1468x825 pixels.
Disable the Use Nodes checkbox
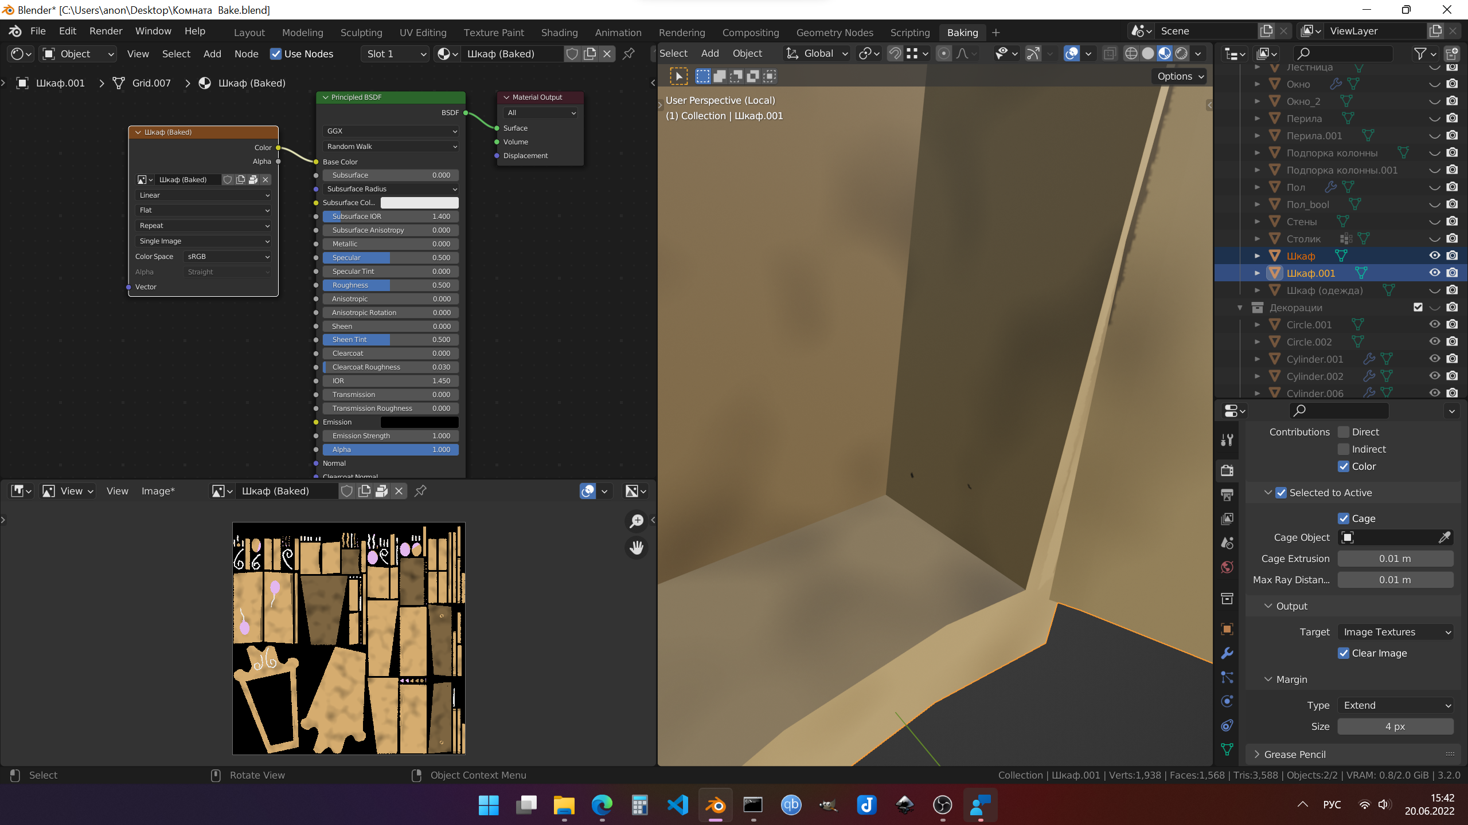276,54
